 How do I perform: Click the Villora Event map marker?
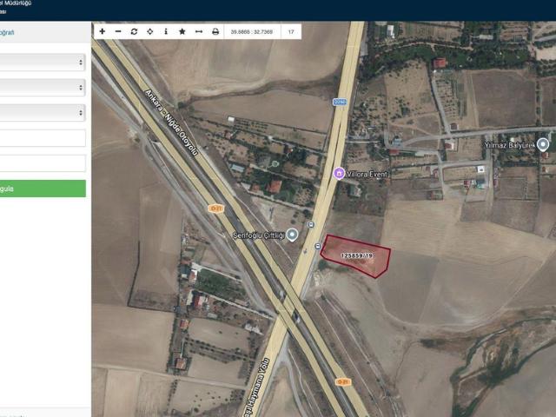tap(339, 174)
